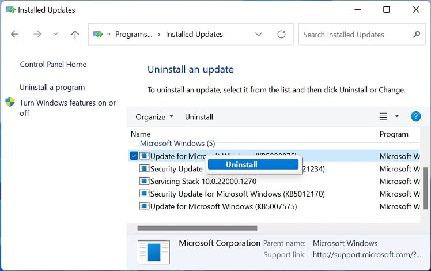
Task: Go back using the back arrow
Action: pos(15,34)
